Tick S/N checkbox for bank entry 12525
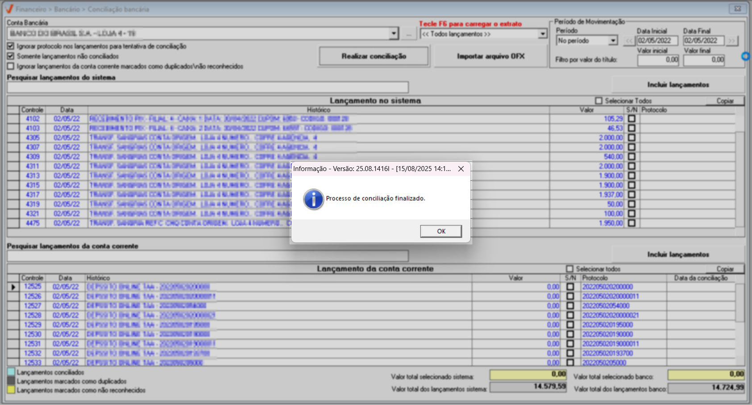 click(x=570, y=287)
